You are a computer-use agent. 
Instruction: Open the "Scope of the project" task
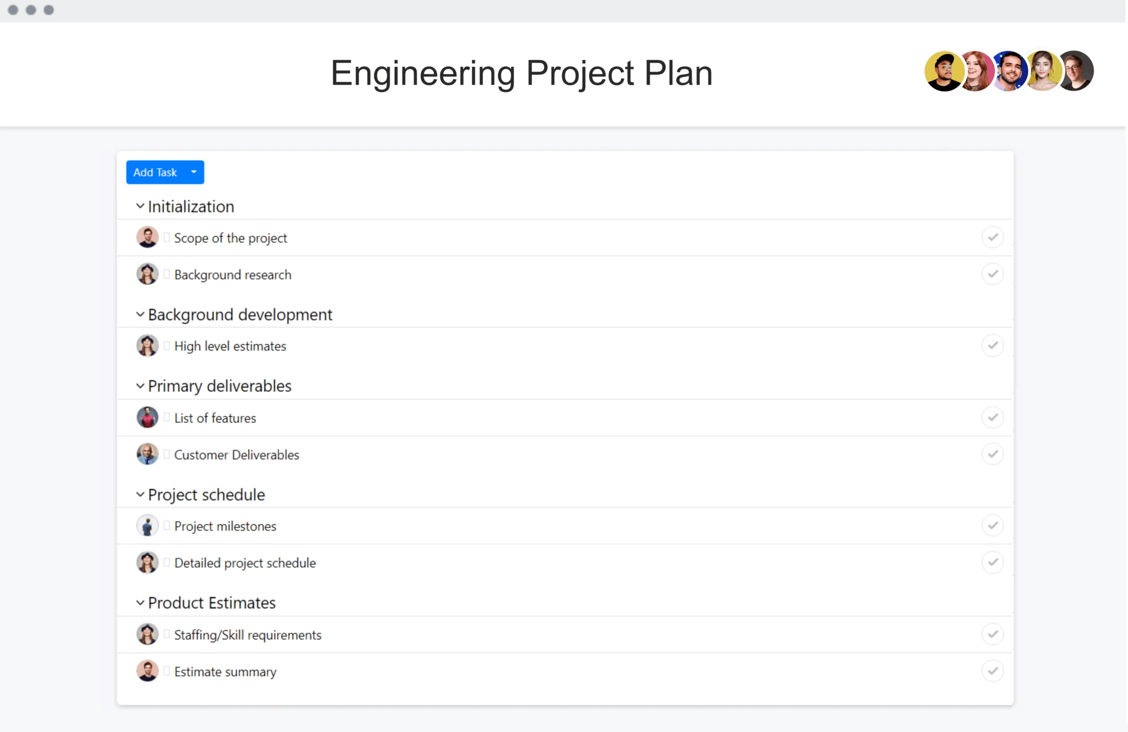coord(230,237)
